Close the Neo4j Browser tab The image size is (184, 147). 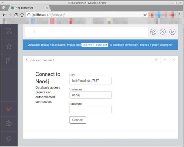(x=47, y=8)
